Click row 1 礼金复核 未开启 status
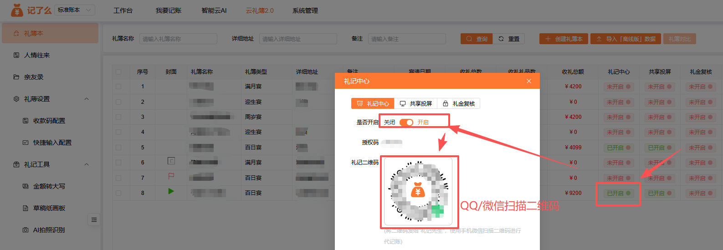Image resolution: width=723 pixels, height=250 pixels. (x=701, y=87)
